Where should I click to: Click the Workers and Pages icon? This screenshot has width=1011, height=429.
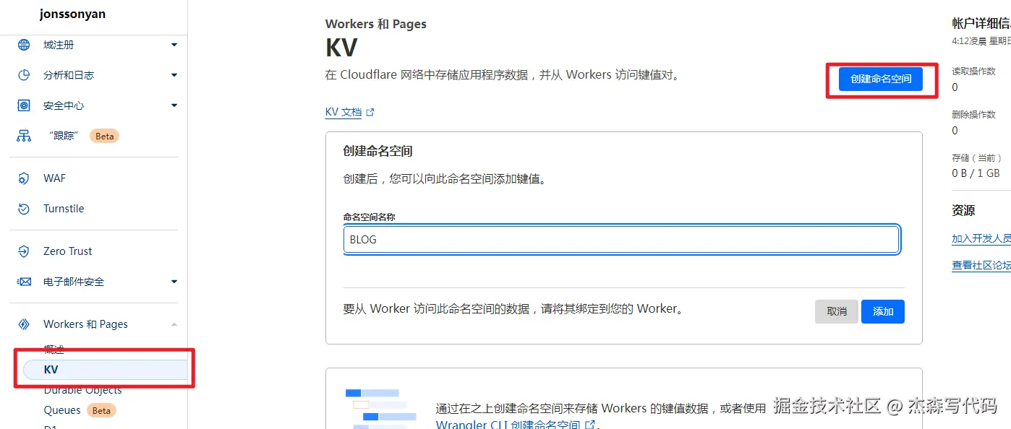pos(24,324)
